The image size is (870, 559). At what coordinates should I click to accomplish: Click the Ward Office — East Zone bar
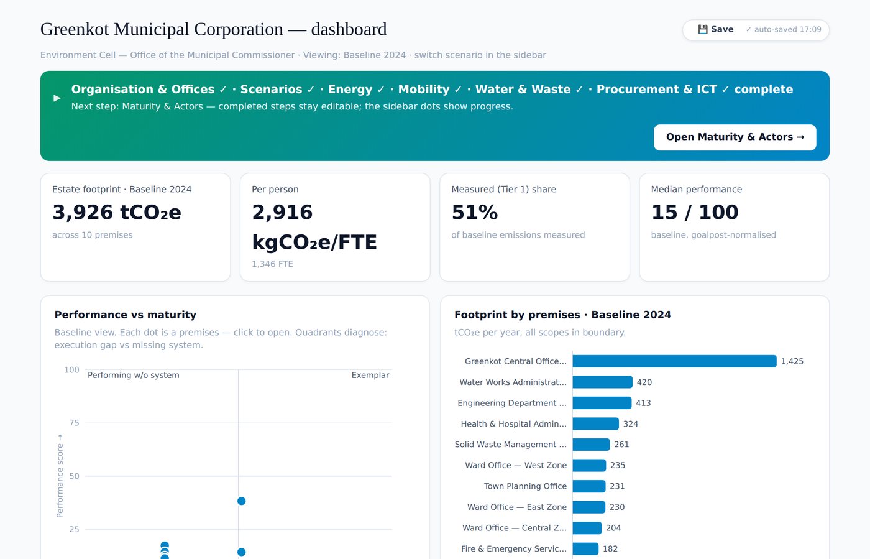[588, 507]
